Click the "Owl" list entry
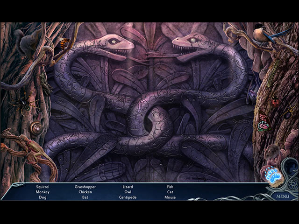This screenshot has width=299, height=224. pos(128,192)
